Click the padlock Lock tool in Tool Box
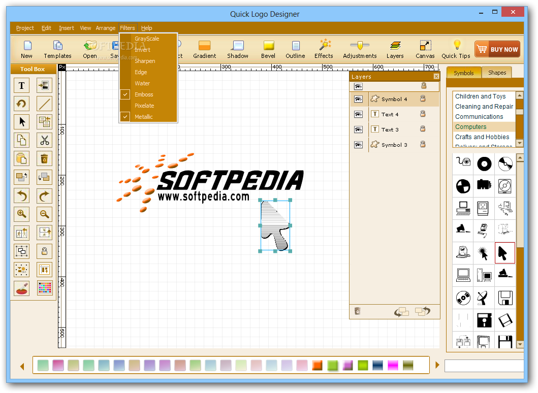The image size is (538, 393). click(x=45, y=251)
